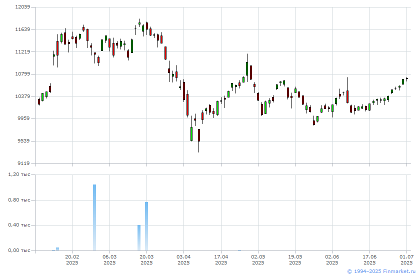
Task: Click the 0,40 тыс high volume bar
Action: (x=139, y=238)
